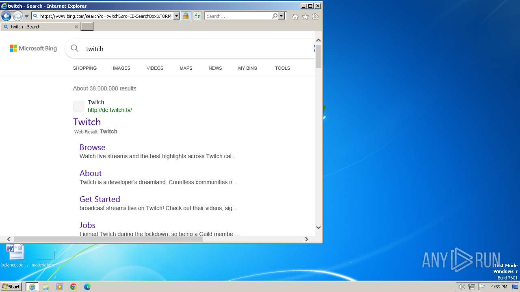Image resolution: width=520 pixels, height=292 pixels.
Task: Click the vertical scrollbar thumb
Action: coord(318,56)
